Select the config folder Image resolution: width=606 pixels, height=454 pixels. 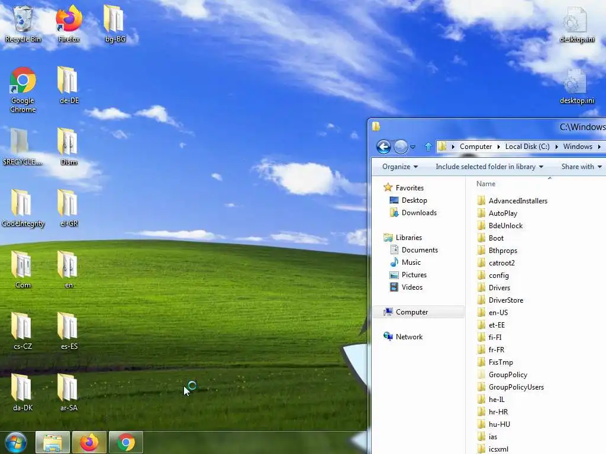tap(493, 275)
